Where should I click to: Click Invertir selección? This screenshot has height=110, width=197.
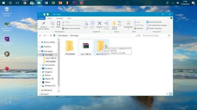coord(154,28)
